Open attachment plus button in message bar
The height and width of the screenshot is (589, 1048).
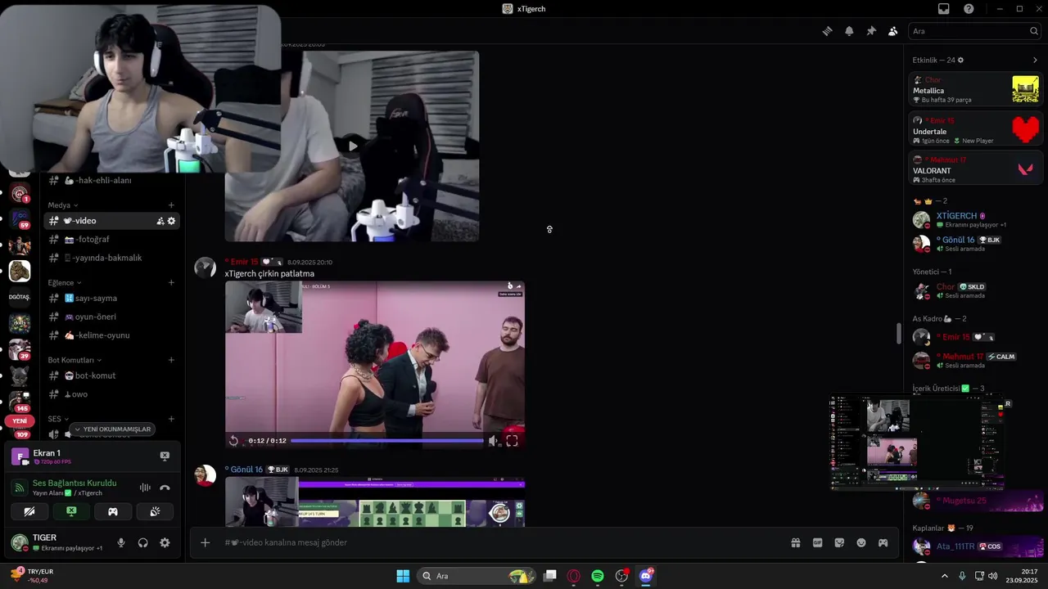(206, 542)
